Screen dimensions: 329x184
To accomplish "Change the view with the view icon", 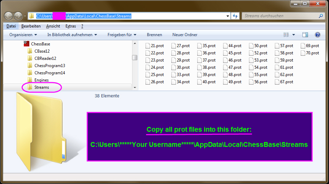I will pyautogui.click(x=286, y=35).
